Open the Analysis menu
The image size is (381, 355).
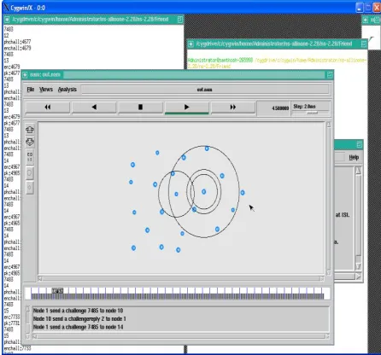67,90
